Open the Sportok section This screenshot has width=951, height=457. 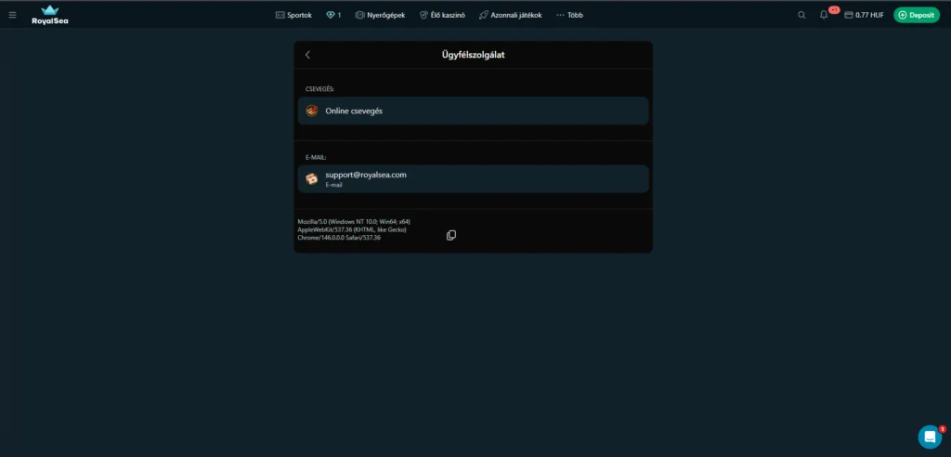(293, 15)
